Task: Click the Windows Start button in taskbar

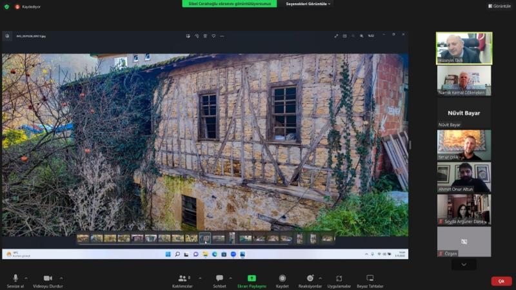Action: (168, 254)
